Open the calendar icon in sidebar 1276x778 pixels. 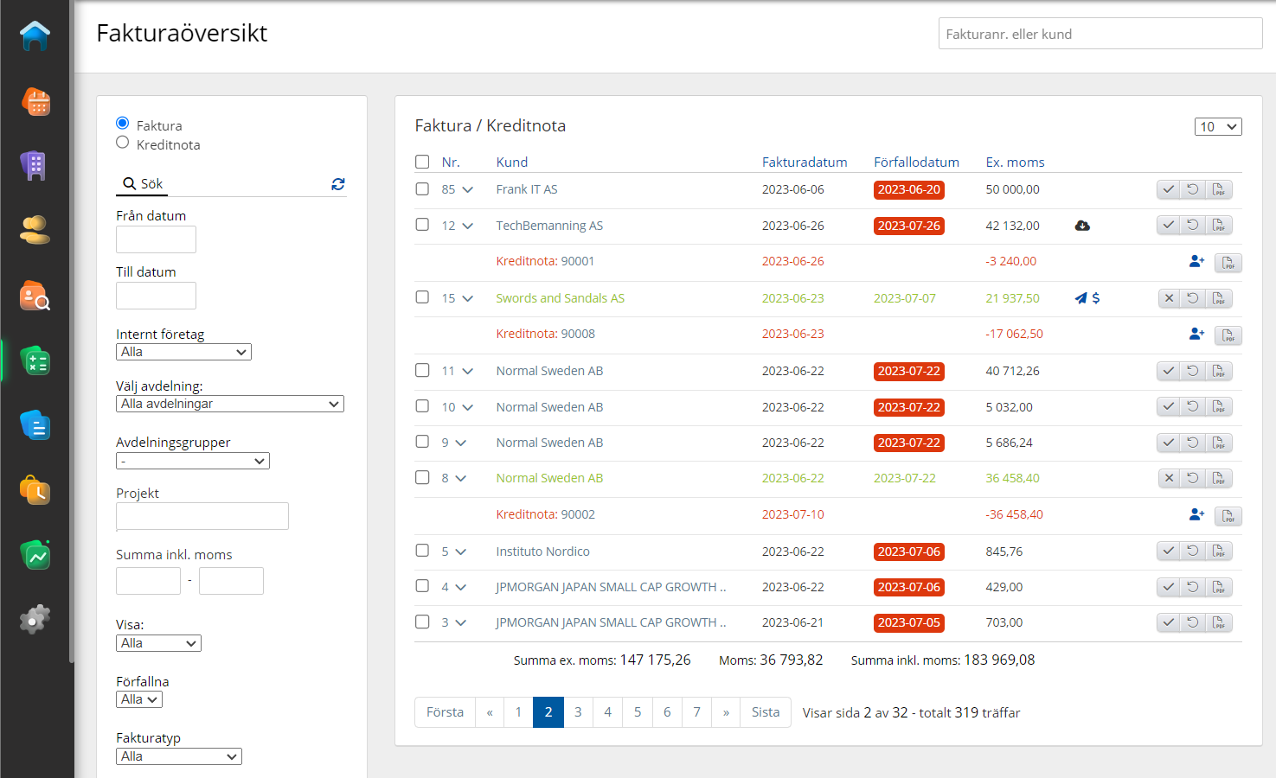[35, 102]
